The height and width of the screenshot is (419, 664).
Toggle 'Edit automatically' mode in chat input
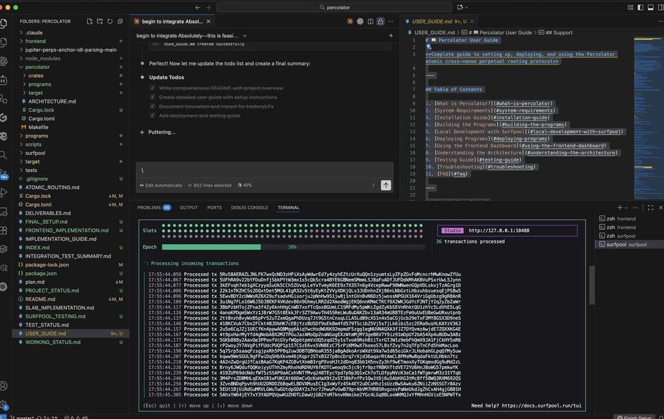161,185
